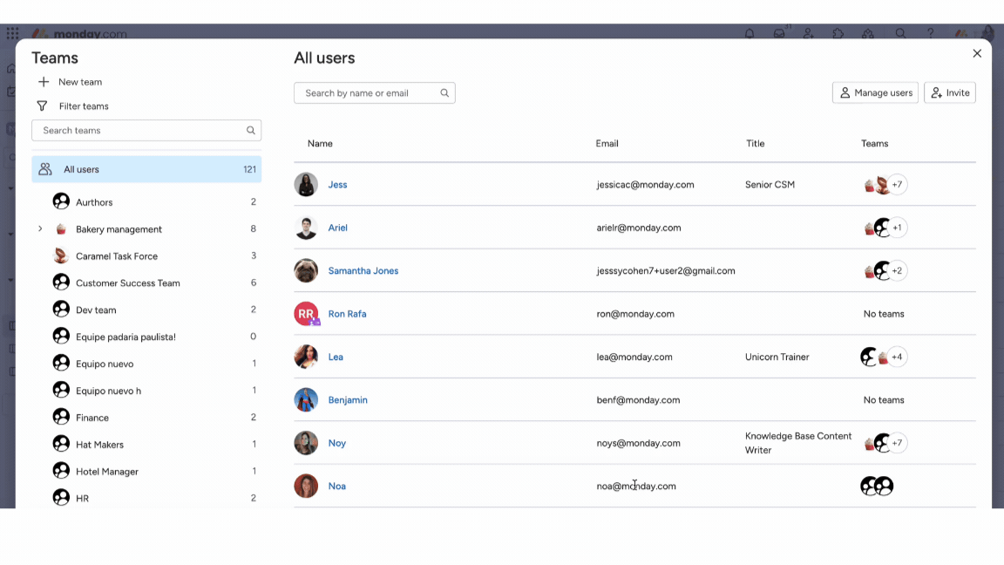The image size is (1004, 565).
Task: Click the Invite button
Action: pyautogui.click(x=949, y=92)
